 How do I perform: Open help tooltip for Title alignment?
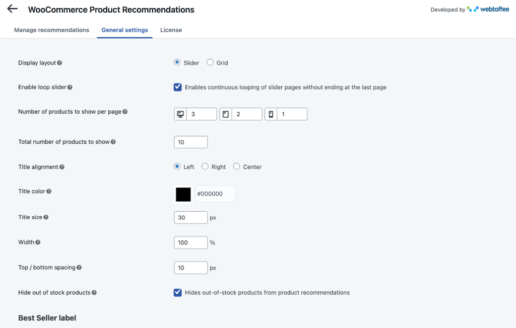tap(62, 167)
